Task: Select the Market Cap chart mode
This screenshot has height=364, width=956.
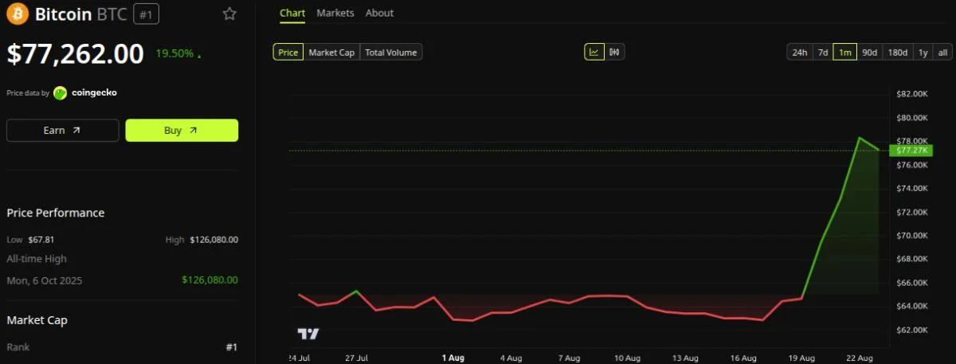Action: (331, 52)
